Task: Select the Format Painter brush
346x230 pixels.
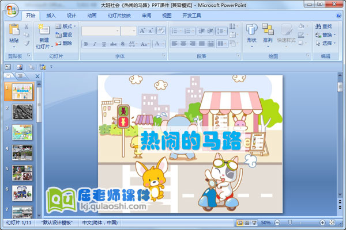Action: point(27,43)
